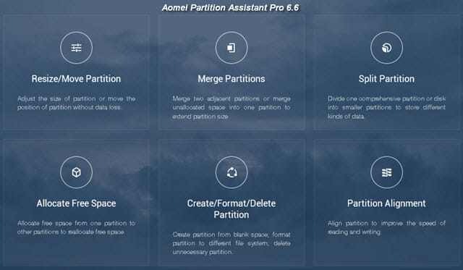Screen dimensions: 463x270
Task: Open the Resize/Move Partition heading
Action: tap(76, 79)
